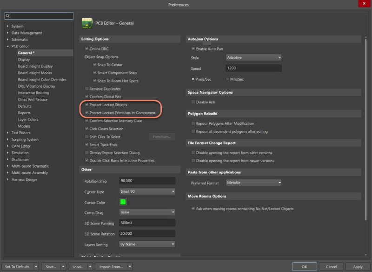372x272 pixels.
Task: Enable Remove Duplicates checkbox
Action: 86,88
